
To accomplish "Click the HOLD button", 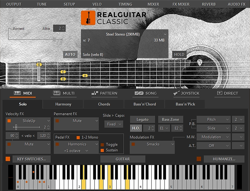I will [x=179, y=55].
